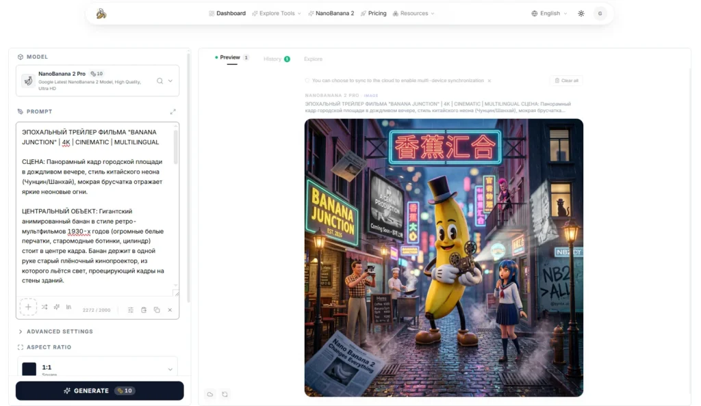This screenshot has width=701, height=406.
Task: Dismiss the cloud sync notification
Action: pyautogui.click(x=490, y=80)
